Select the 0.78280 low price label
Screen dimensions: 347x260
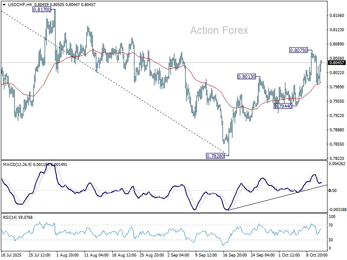pos(215,155)
